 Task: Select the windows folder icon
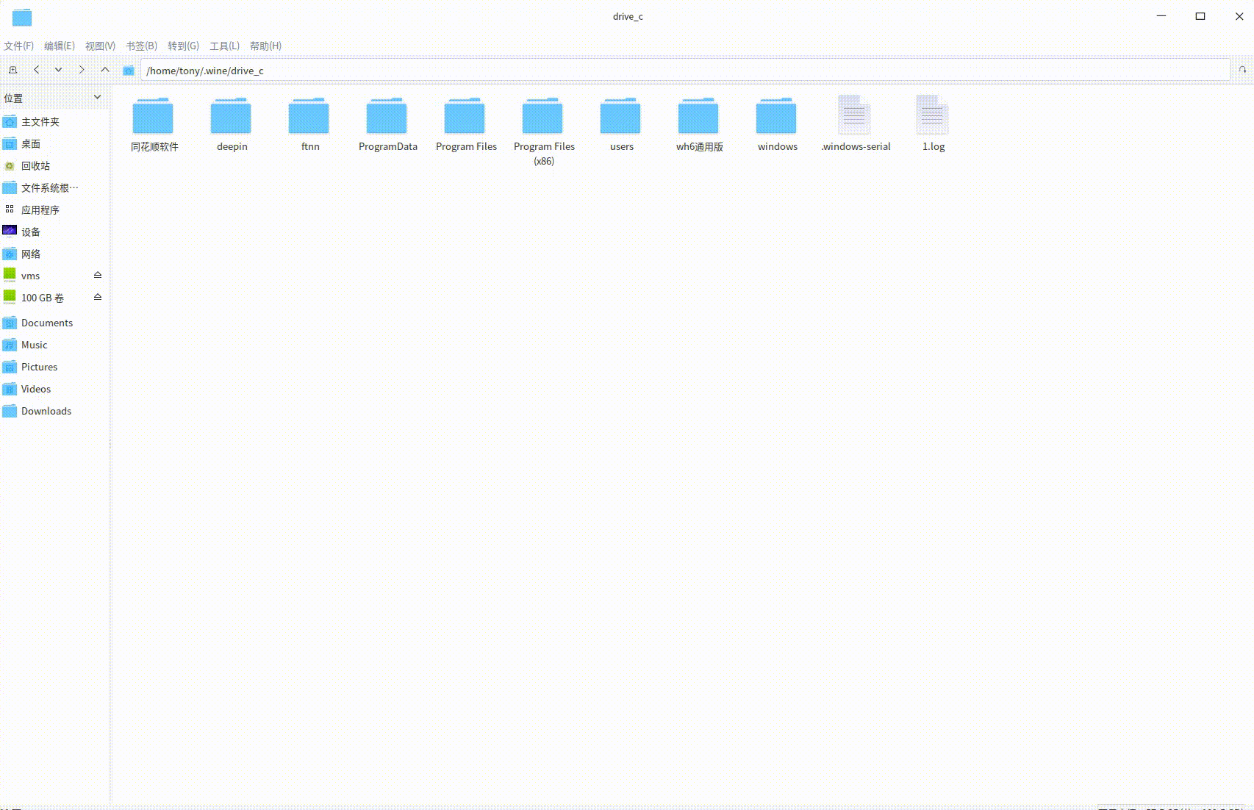click(776, 116)
